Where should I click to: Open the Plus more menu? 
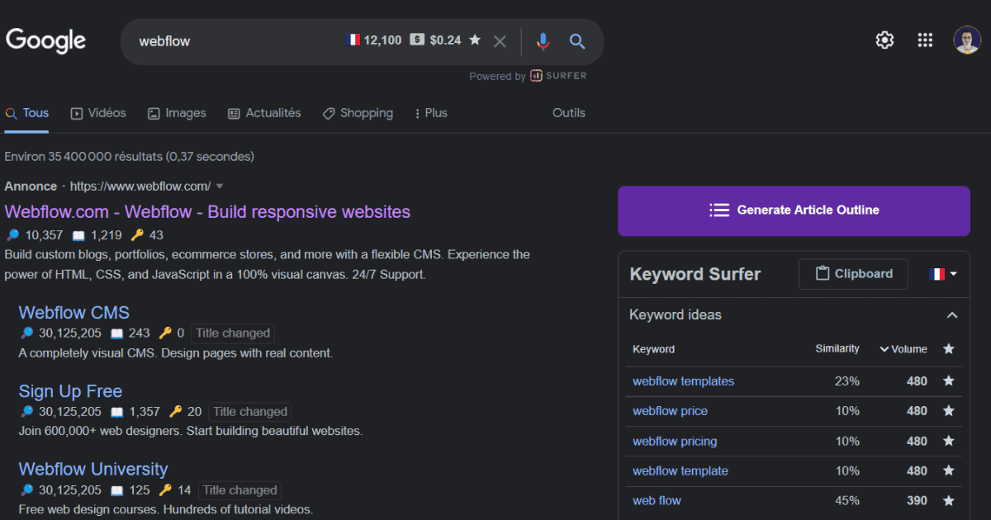coord(430,113)
